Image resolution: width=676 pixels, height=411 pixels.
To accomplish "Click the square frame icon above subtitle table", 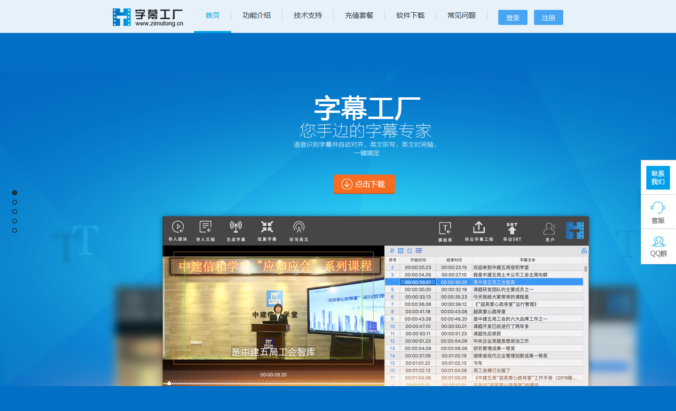I will point(401,251).
